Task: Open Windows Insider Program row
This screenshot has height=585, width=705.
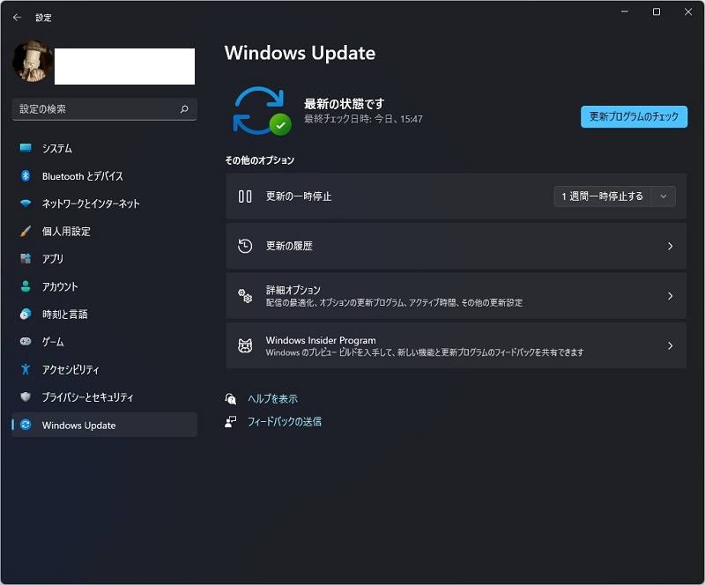Action: [456, 345]
